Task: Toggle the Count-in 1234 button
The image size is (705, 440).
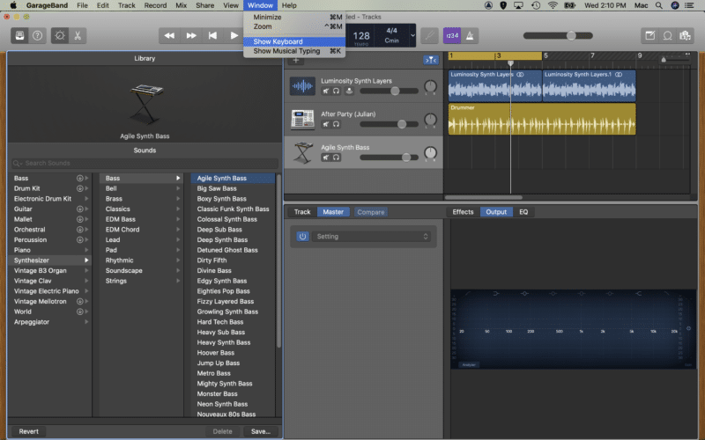Action: click(452, 35)
